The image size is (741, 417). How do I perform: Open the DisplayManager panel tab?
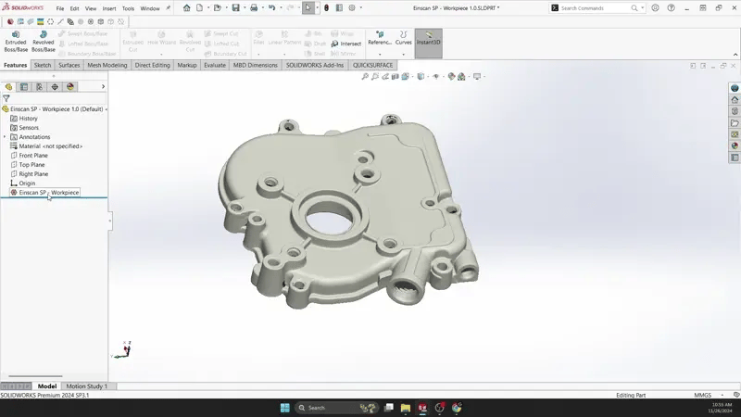[70, 86]
